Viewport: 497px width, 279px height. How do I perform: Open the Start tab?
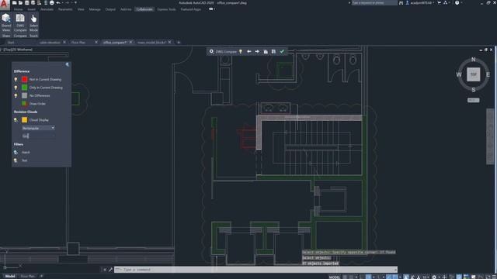(x=11, y=42)
